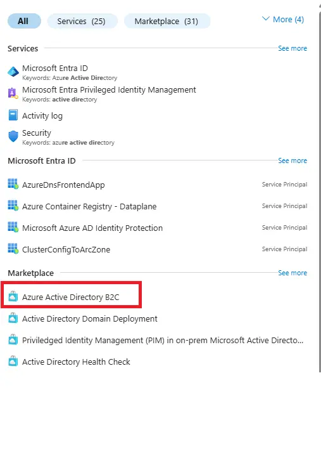Click See more in the Services section
The image size is (321, 451).
293,48
